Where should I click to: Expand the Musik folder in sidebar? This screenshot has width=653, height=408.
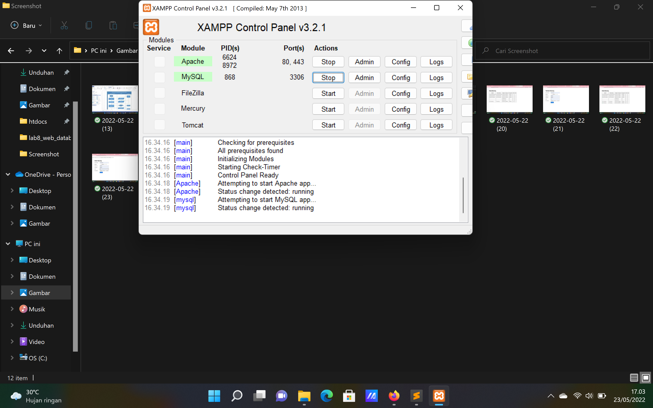pos(12,309)
